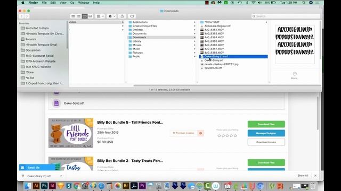Open the group-by arrangement dropdown
This screenshot has width=341, height=191.
coord(100,16)
